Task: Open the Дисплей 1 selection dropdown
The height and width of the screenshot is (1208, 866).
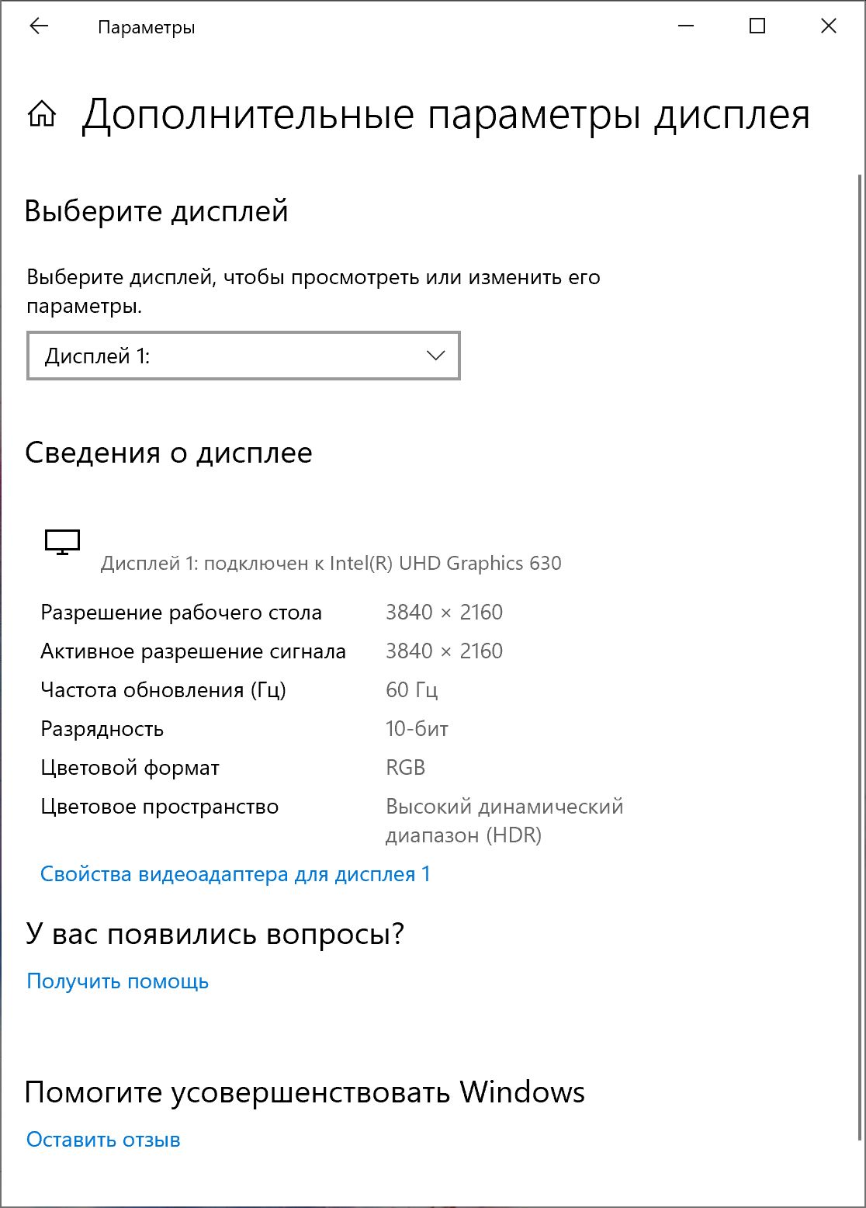Action: coord(244,356)
